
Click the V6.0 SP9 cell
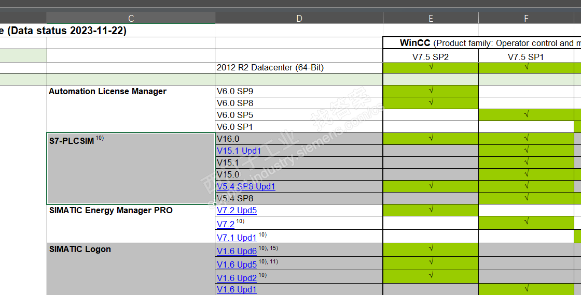(x=299, y=91)
